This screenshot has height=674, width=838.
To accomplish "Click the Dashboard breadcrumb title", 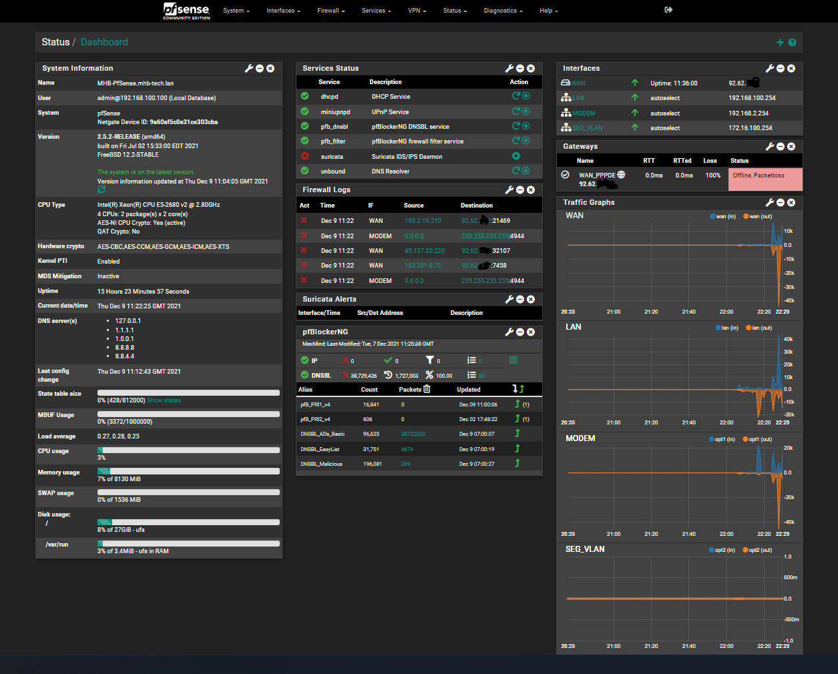I will [x=104, y=42].
